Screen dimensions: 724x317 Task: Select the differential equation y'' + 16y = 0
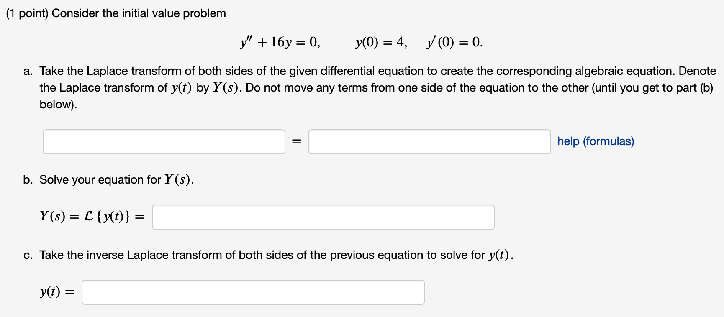(279, 41)
